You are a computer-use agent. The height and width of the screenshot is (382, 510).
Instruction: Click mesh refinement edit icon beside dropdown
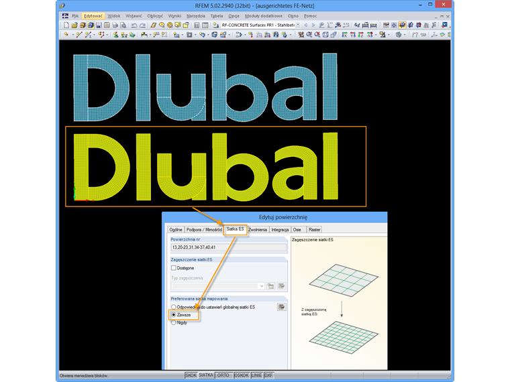(x=281, y=286)
